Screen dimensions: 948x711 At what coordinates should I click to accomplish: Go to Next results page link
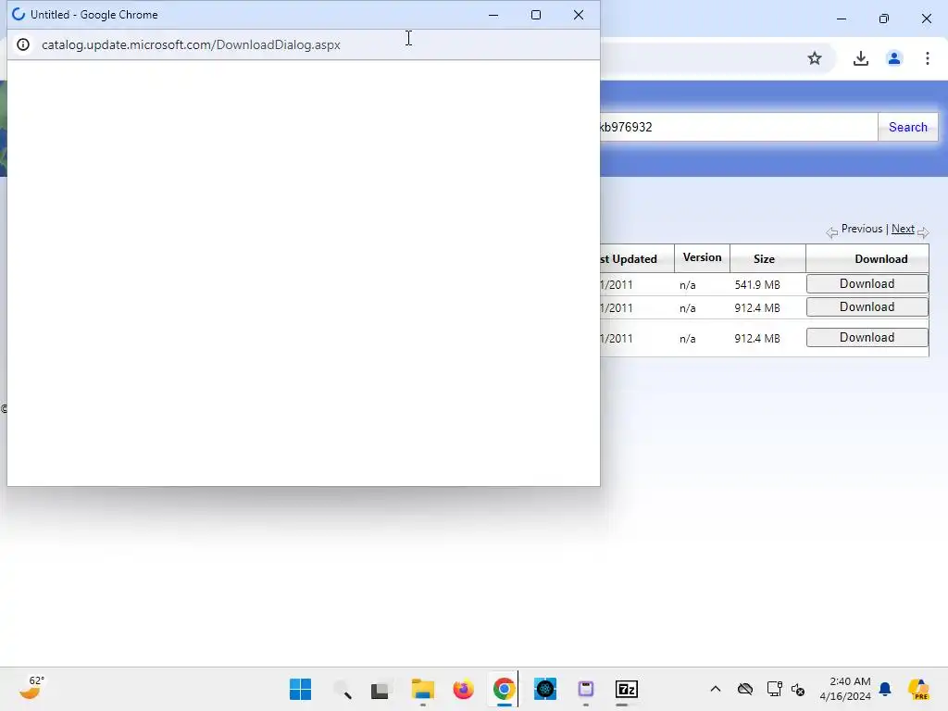pos(903,230)
